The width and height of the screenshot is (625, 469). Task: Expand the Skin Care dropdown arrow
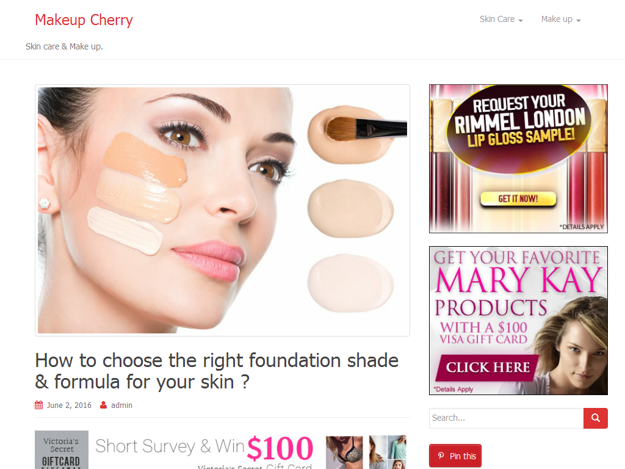tap(521, 20)
